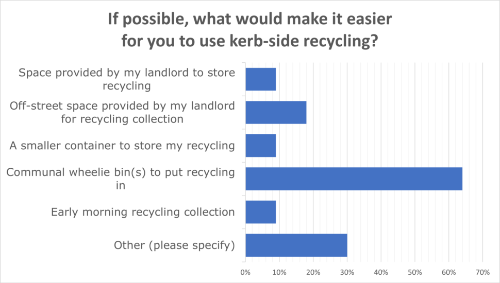Click 'A smaller container' category label

coord(122,146)
